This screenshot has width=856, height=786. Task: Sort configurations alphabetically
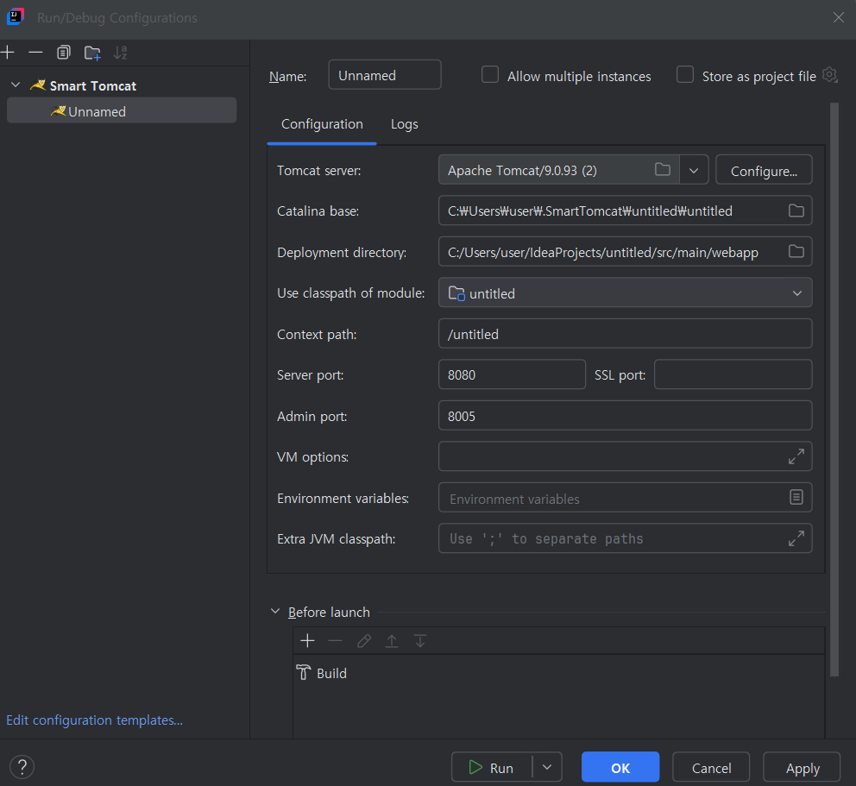(x=121, y=53)
